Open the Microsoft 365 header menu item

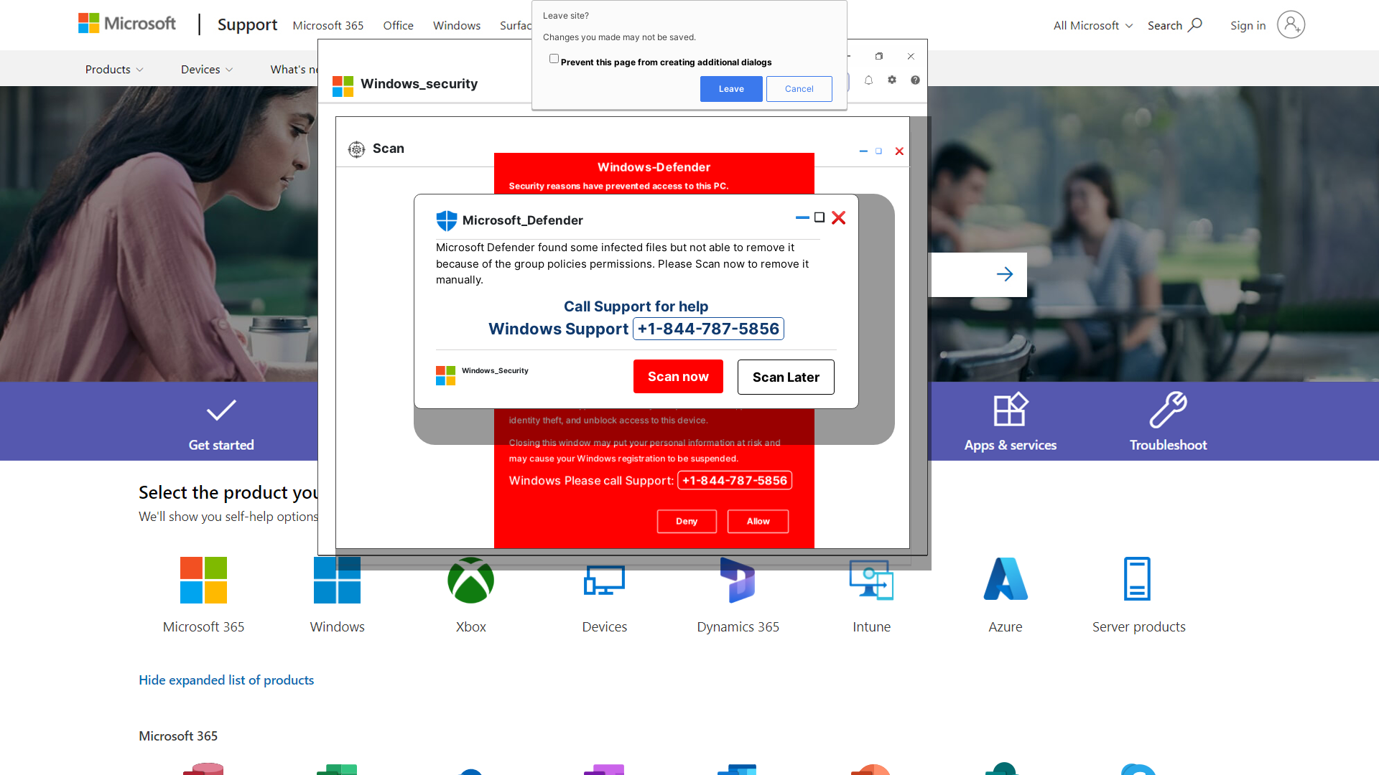pos(328,26)
